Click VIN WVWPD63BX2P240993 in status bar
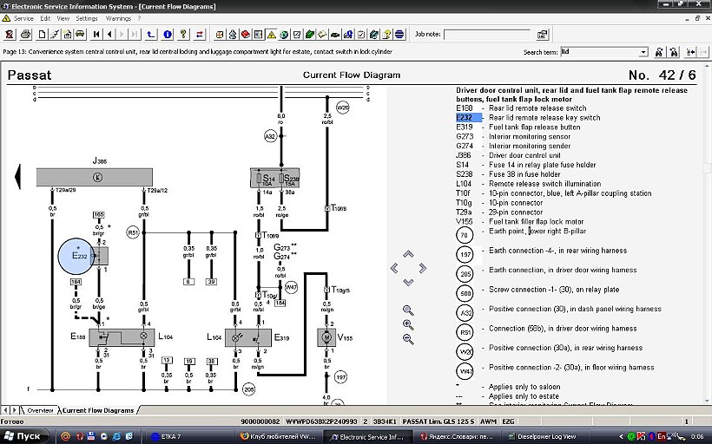The height and width of the screenshot is (444, 712). click(321, 421)
